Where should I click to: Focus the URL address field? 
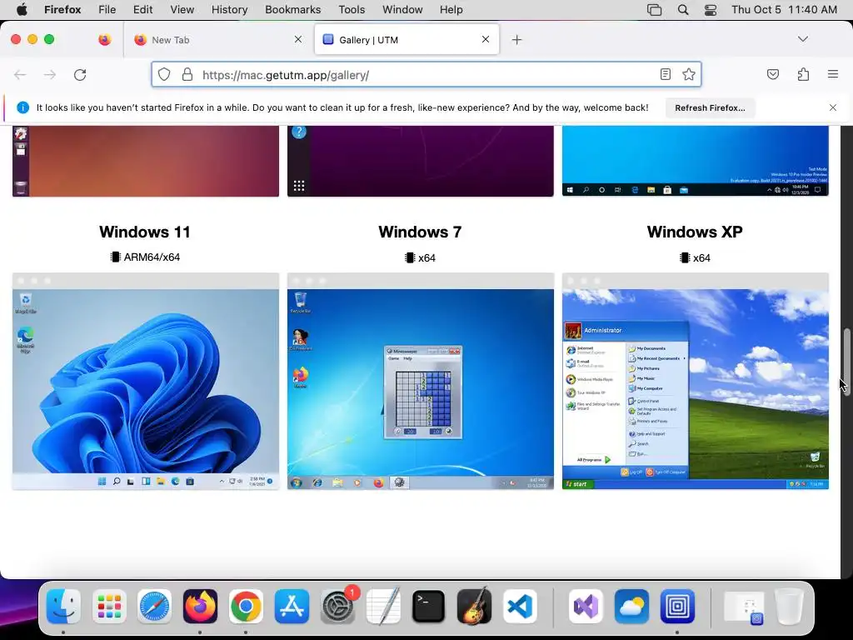427,75
